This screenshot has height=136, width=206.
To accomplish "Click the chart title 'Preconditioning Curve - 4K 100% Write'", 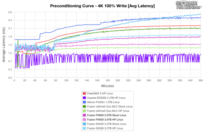I will (88, 6).
